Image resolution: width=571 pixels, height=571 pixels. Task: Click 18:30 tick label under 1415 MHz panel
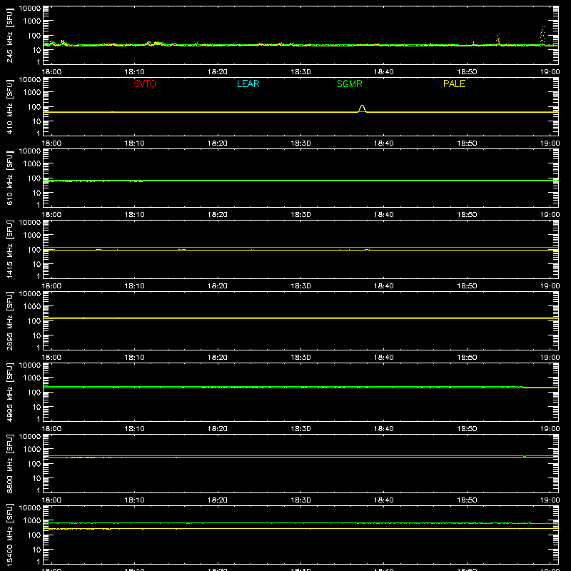(x=300, y=286)
